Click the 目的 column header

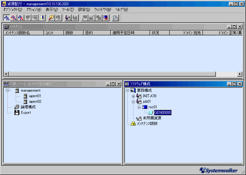(97, 33)
